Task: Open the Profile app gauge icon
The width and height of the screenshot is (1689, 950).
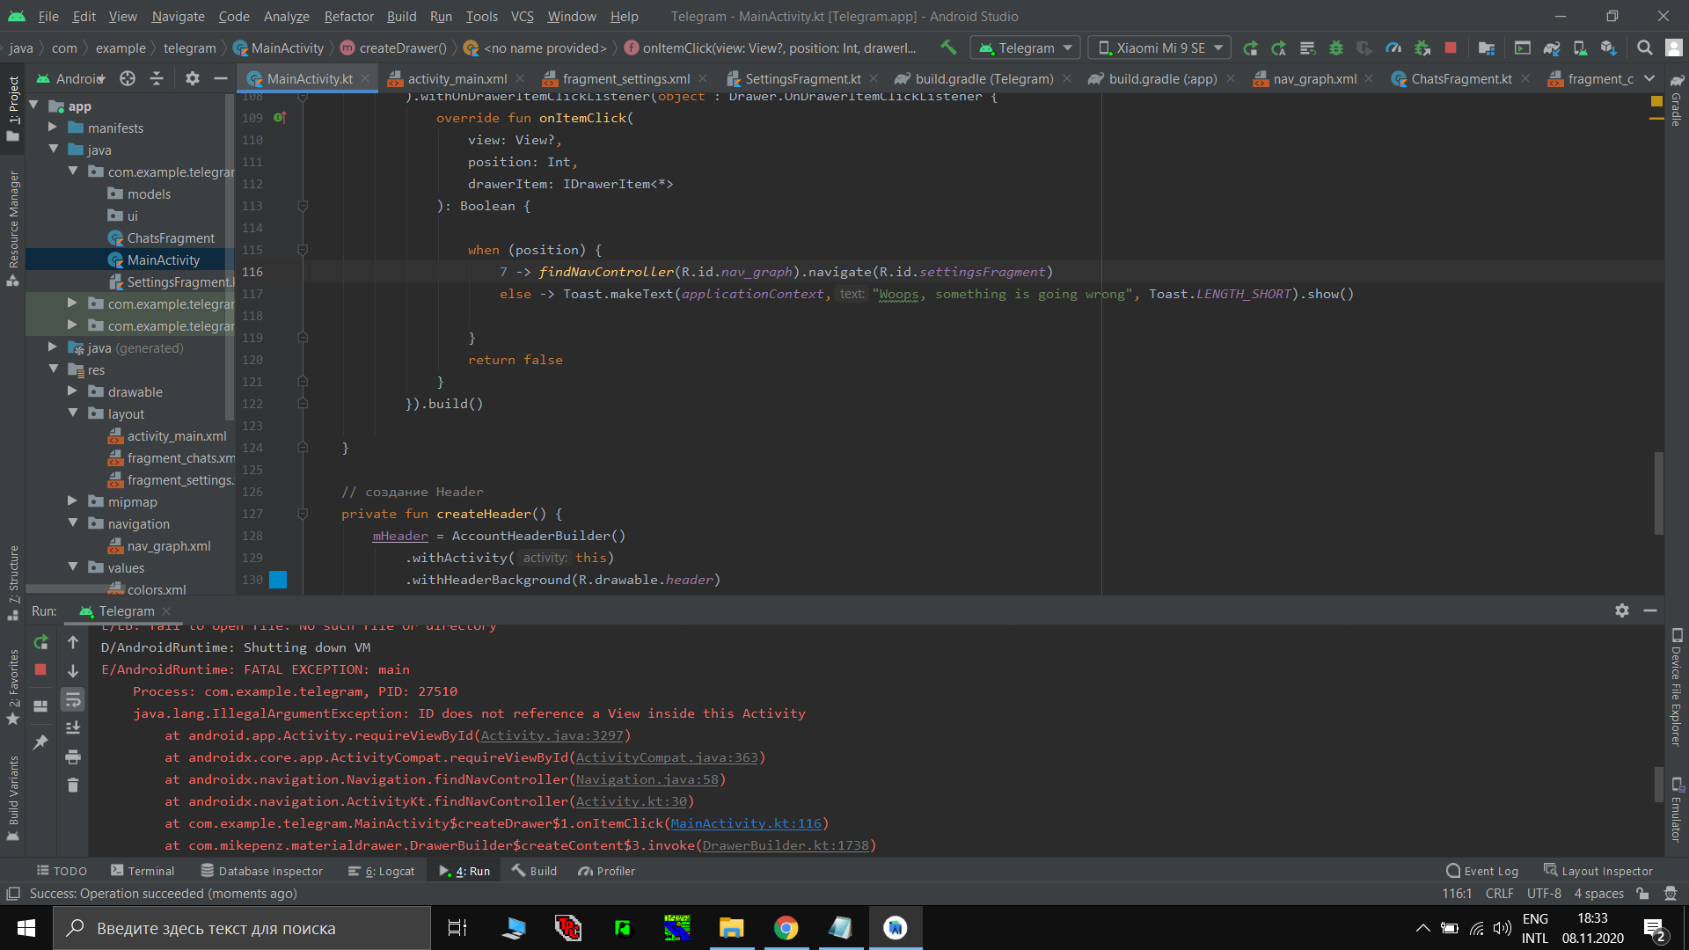Action: (1393, 47)
